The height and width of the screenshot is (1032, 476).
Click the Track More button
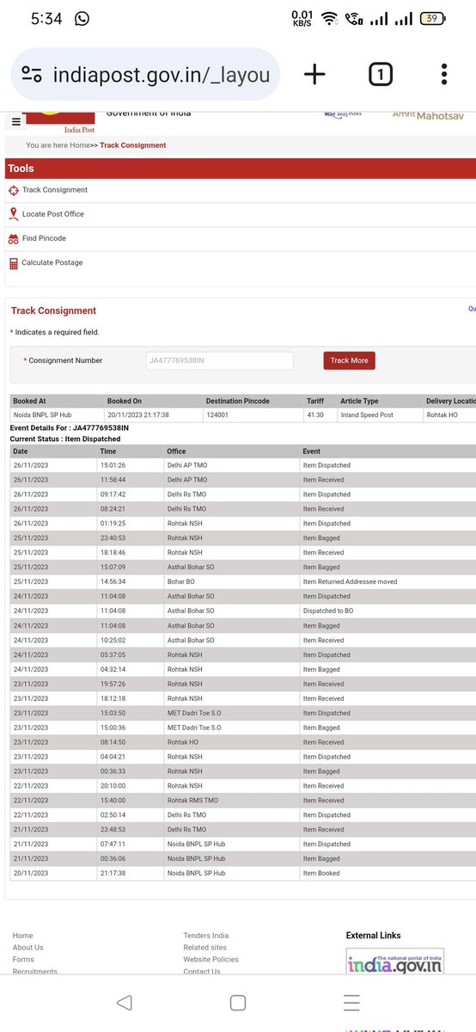pos(349,360)
